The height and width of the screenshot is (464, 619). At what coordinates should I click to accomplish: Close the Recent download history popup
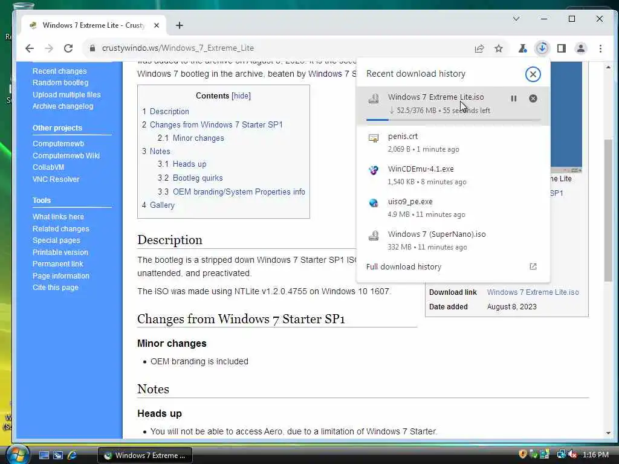tap(533, 74)
